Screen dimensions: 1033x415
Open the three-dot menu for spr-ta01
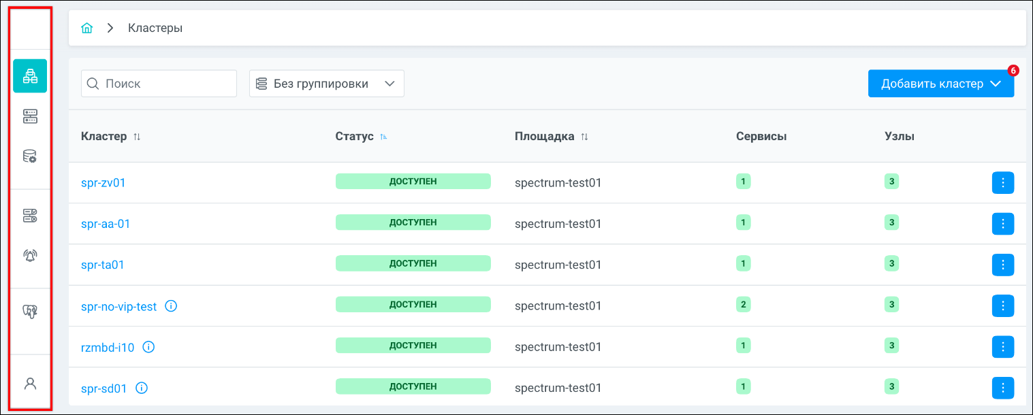[x=1002, y=265]
